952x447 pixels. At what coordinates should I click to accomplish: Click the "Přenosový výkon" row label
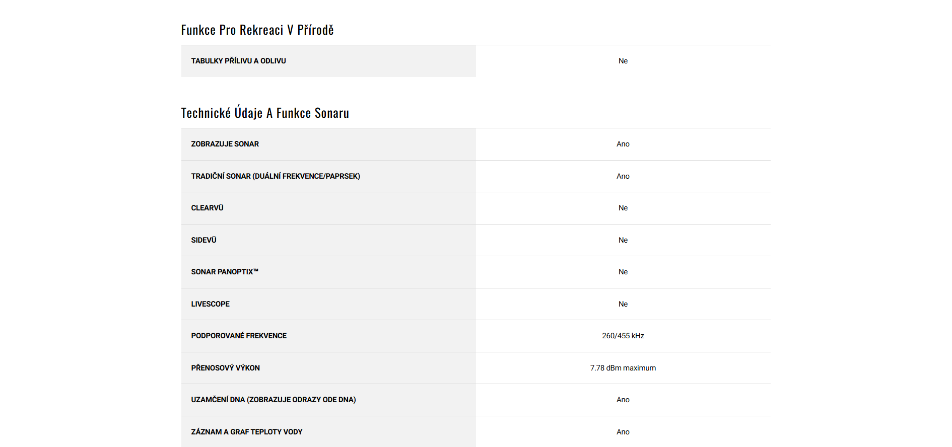click(x=225, y=368)
